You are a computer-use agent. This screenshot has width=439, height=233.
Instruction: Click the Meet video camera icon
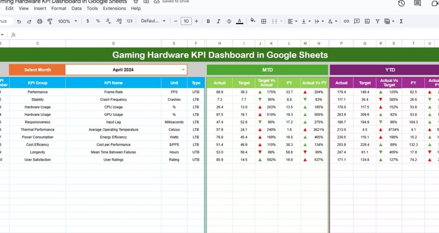coord(435,3)
